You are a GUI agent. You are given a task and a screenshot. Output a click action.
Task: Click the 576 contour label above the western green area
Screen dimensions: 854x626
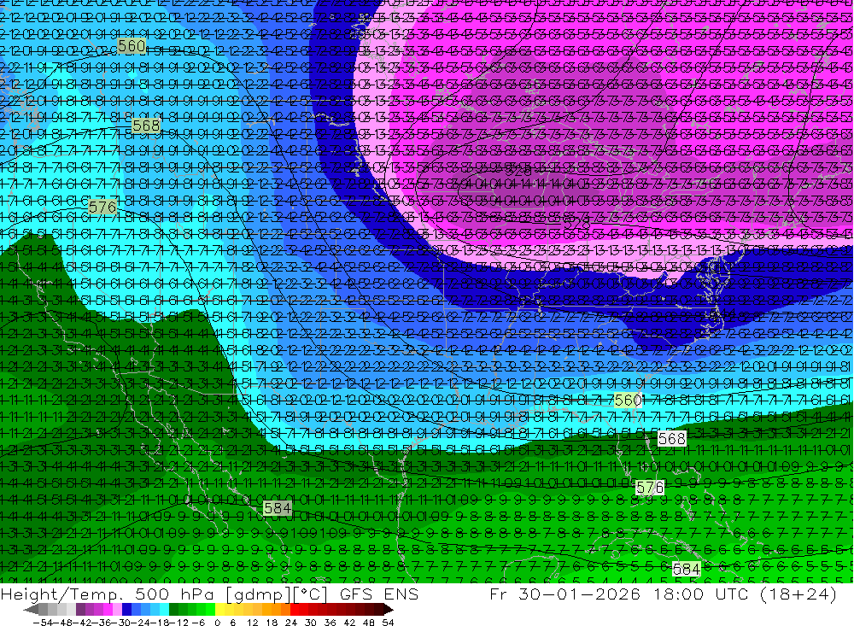(102, 207)
